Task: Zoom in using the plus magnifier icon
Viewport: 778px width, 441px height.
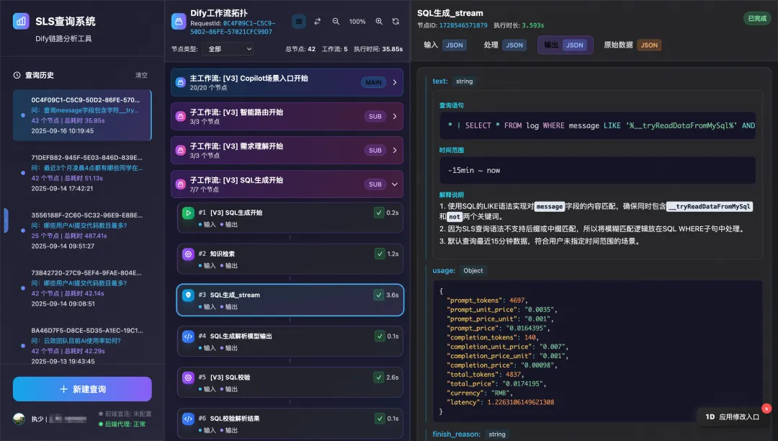Action: click(379, 22)
